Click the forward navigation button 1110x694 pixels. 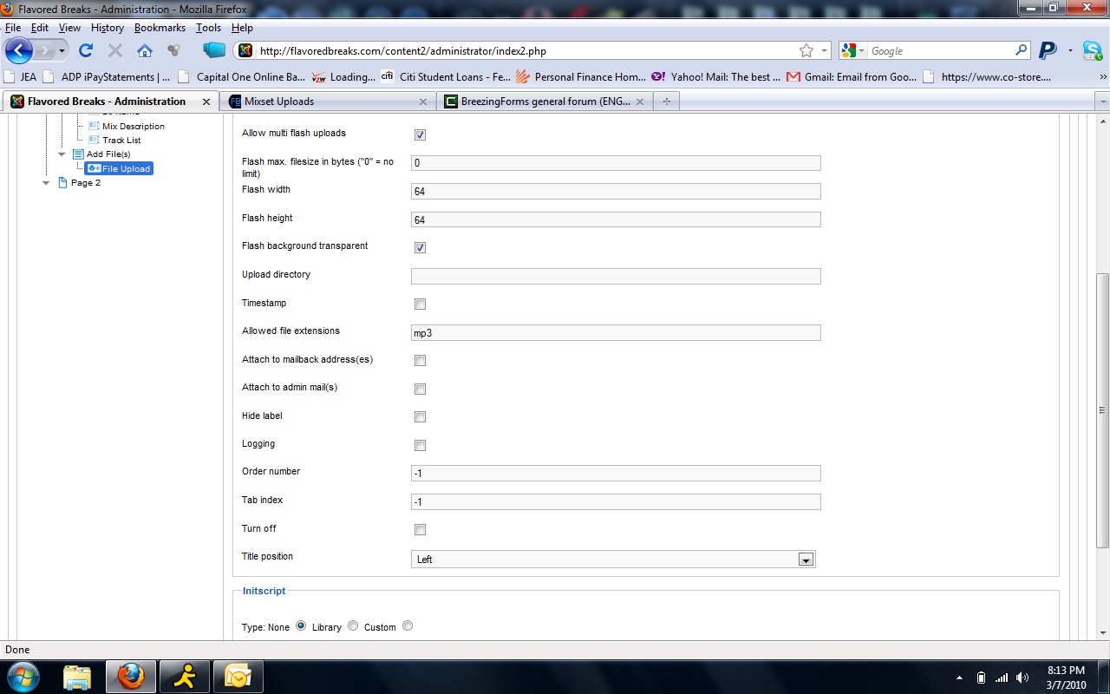(45, 50)
